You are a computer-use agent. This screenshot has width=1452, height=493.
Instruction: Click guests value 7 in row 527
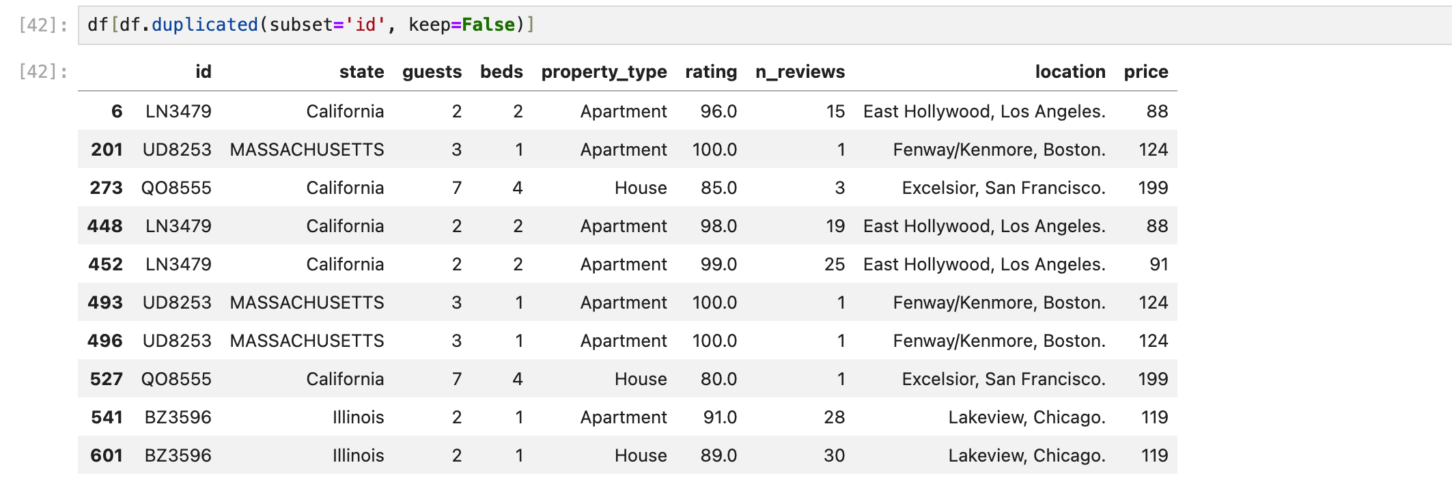pos(457,379)
